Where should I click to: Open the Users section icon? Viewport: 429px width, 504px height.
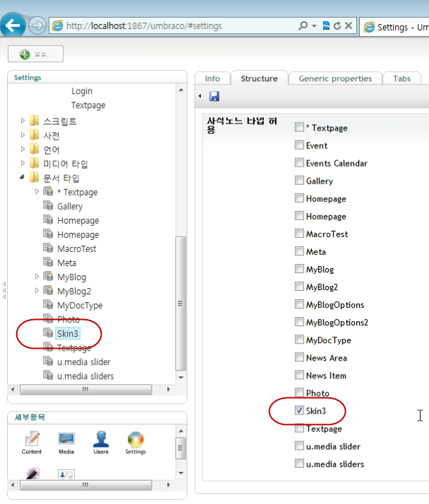[101, 443]
